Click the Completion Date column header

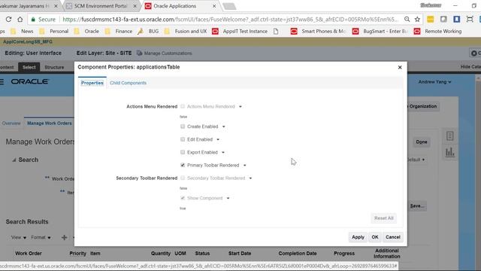(x=298, y=254)
